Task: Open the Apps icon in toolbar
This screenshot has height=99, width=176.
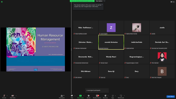Action: 113,96
